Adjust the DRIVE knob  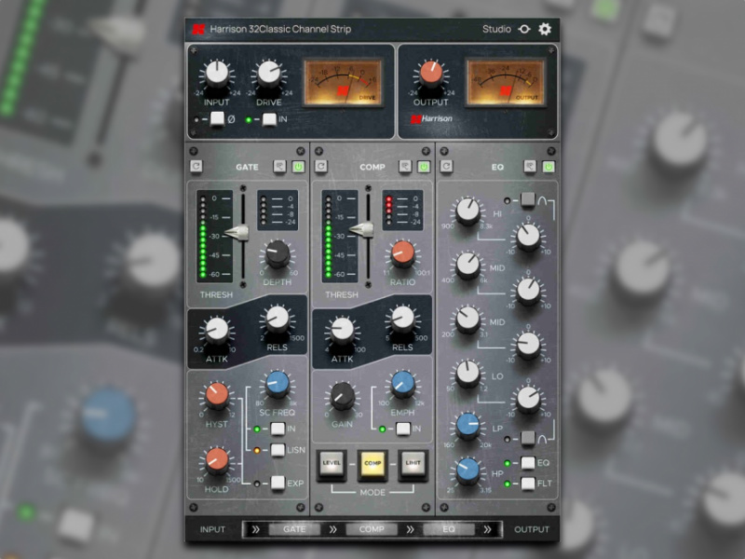[268, 74]
